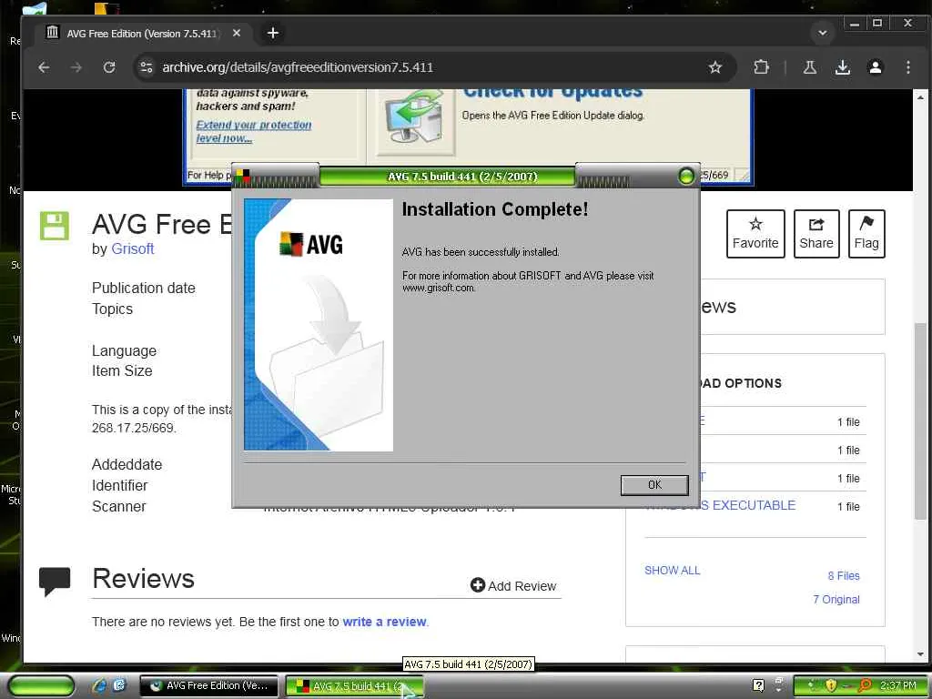Click the scrollbar down arrow
The height and width of the screenshot is (699, 932).
click(x=920, y=654)
